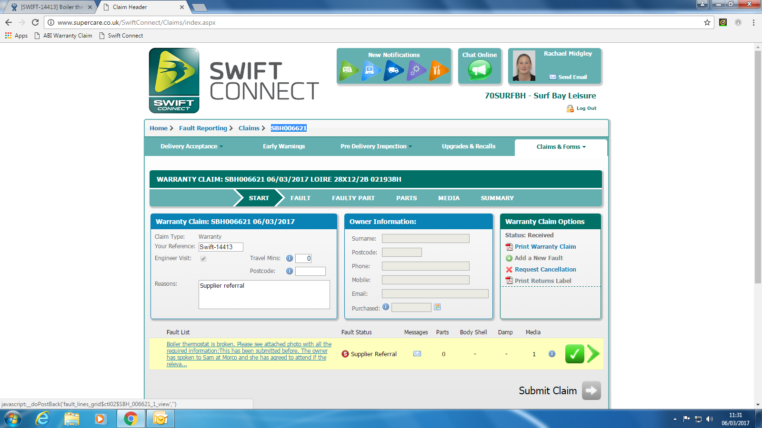The height and width of the screenshot is (428, 762).
Task: Go back to the previous page
Action: pyautogui.click(x=9, y=22)
